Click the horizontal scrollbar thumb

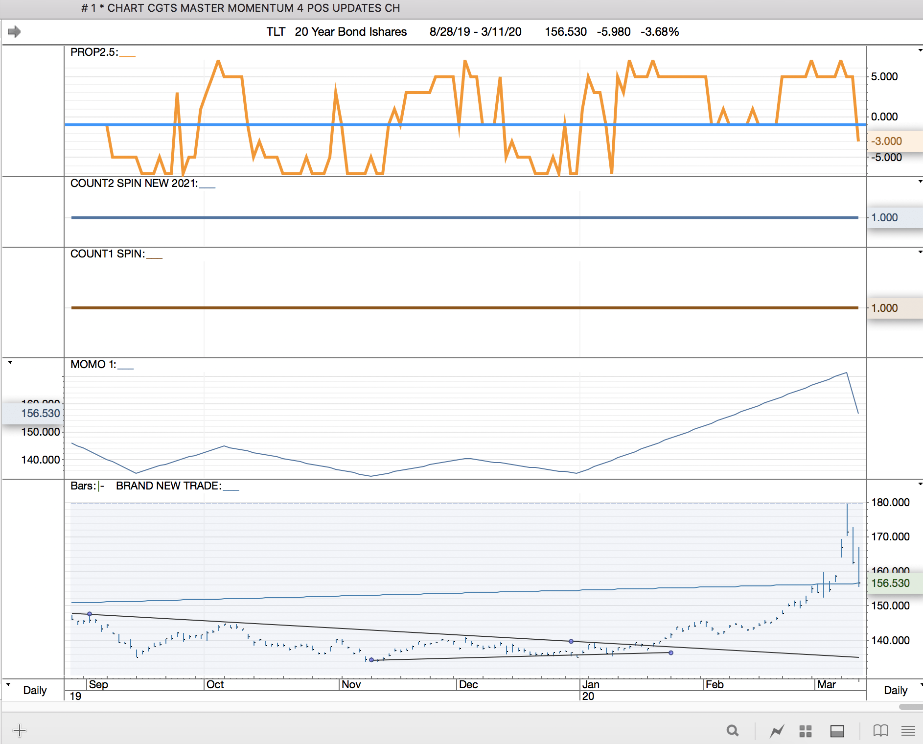coord(911,707)
